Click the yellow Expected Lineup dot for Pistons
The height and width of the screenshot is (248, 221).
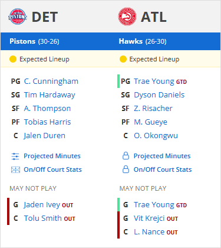(13, 59)
